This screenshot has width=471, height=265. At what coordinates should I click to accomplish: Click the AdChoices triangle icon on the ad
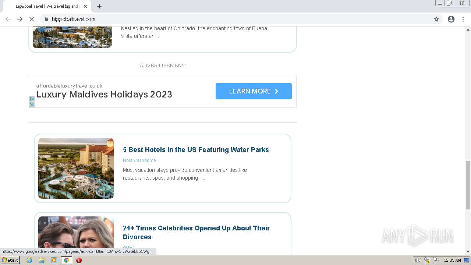coord(32,99)
